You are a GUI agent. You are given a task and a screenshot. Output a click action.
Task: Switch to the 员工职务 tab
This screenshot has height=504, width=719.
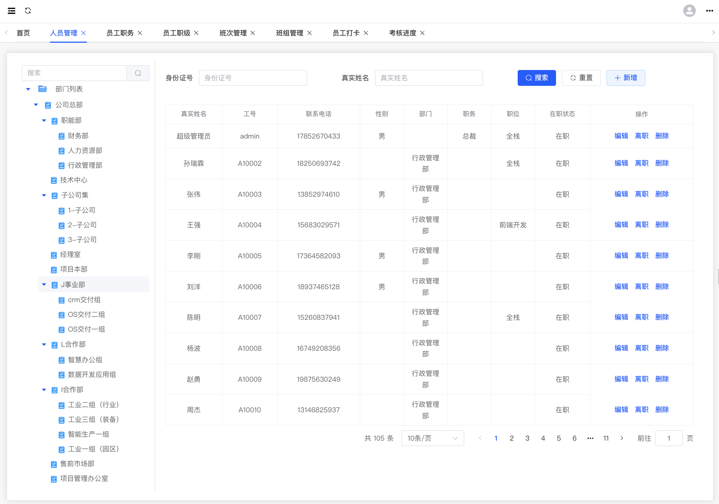click(x=120, y=33)
